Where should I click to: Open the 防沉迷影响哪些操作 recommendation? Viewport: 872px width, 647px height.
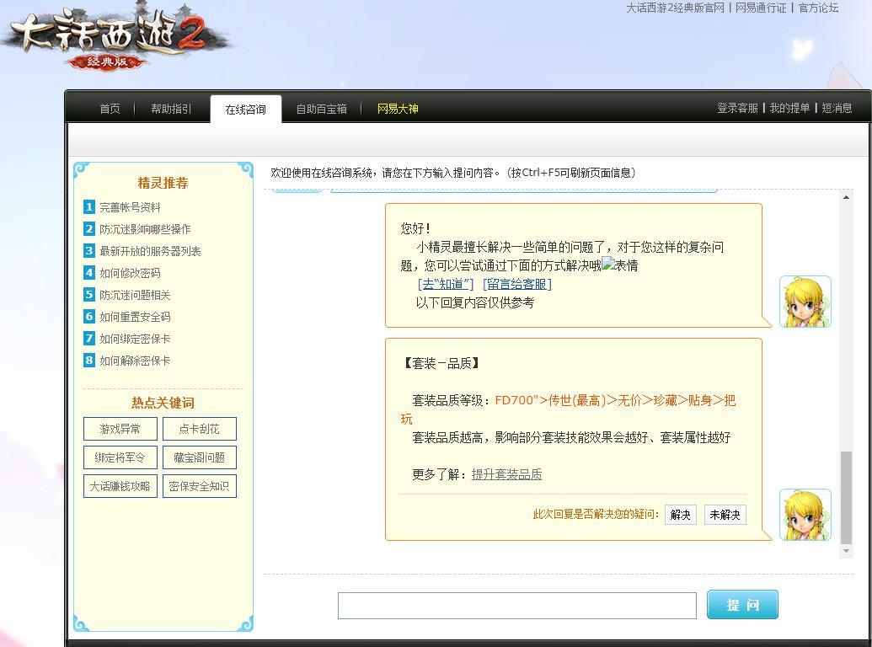145,229
